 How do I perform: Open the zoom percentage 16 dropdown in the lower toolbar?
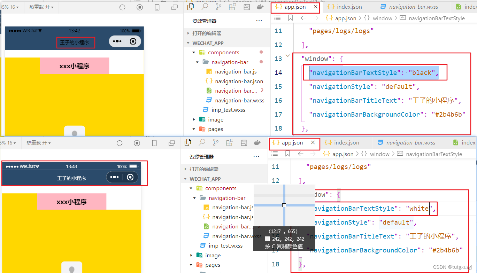pyautogui.click(x=8, y=143)
